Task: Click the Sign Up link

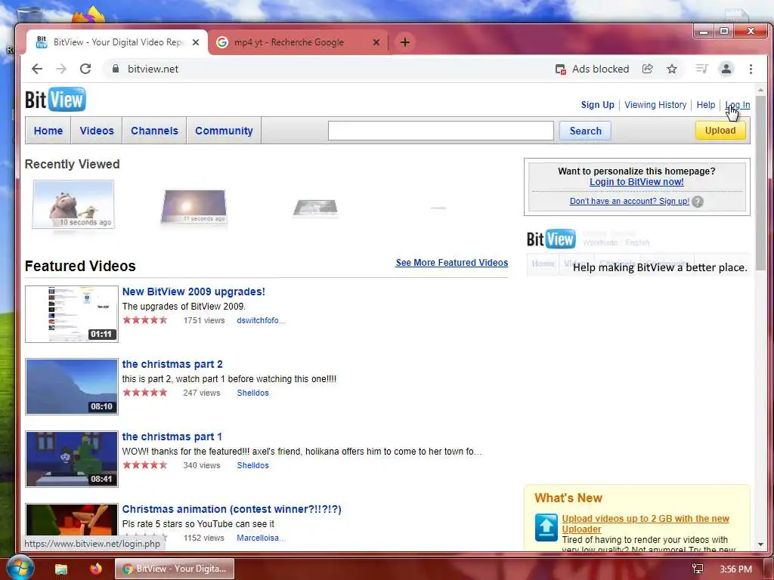Action: (x=597, y=104)
